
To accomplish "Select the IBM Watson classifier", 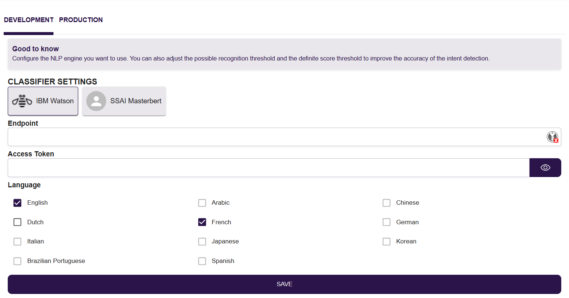I will coord(43,101).
